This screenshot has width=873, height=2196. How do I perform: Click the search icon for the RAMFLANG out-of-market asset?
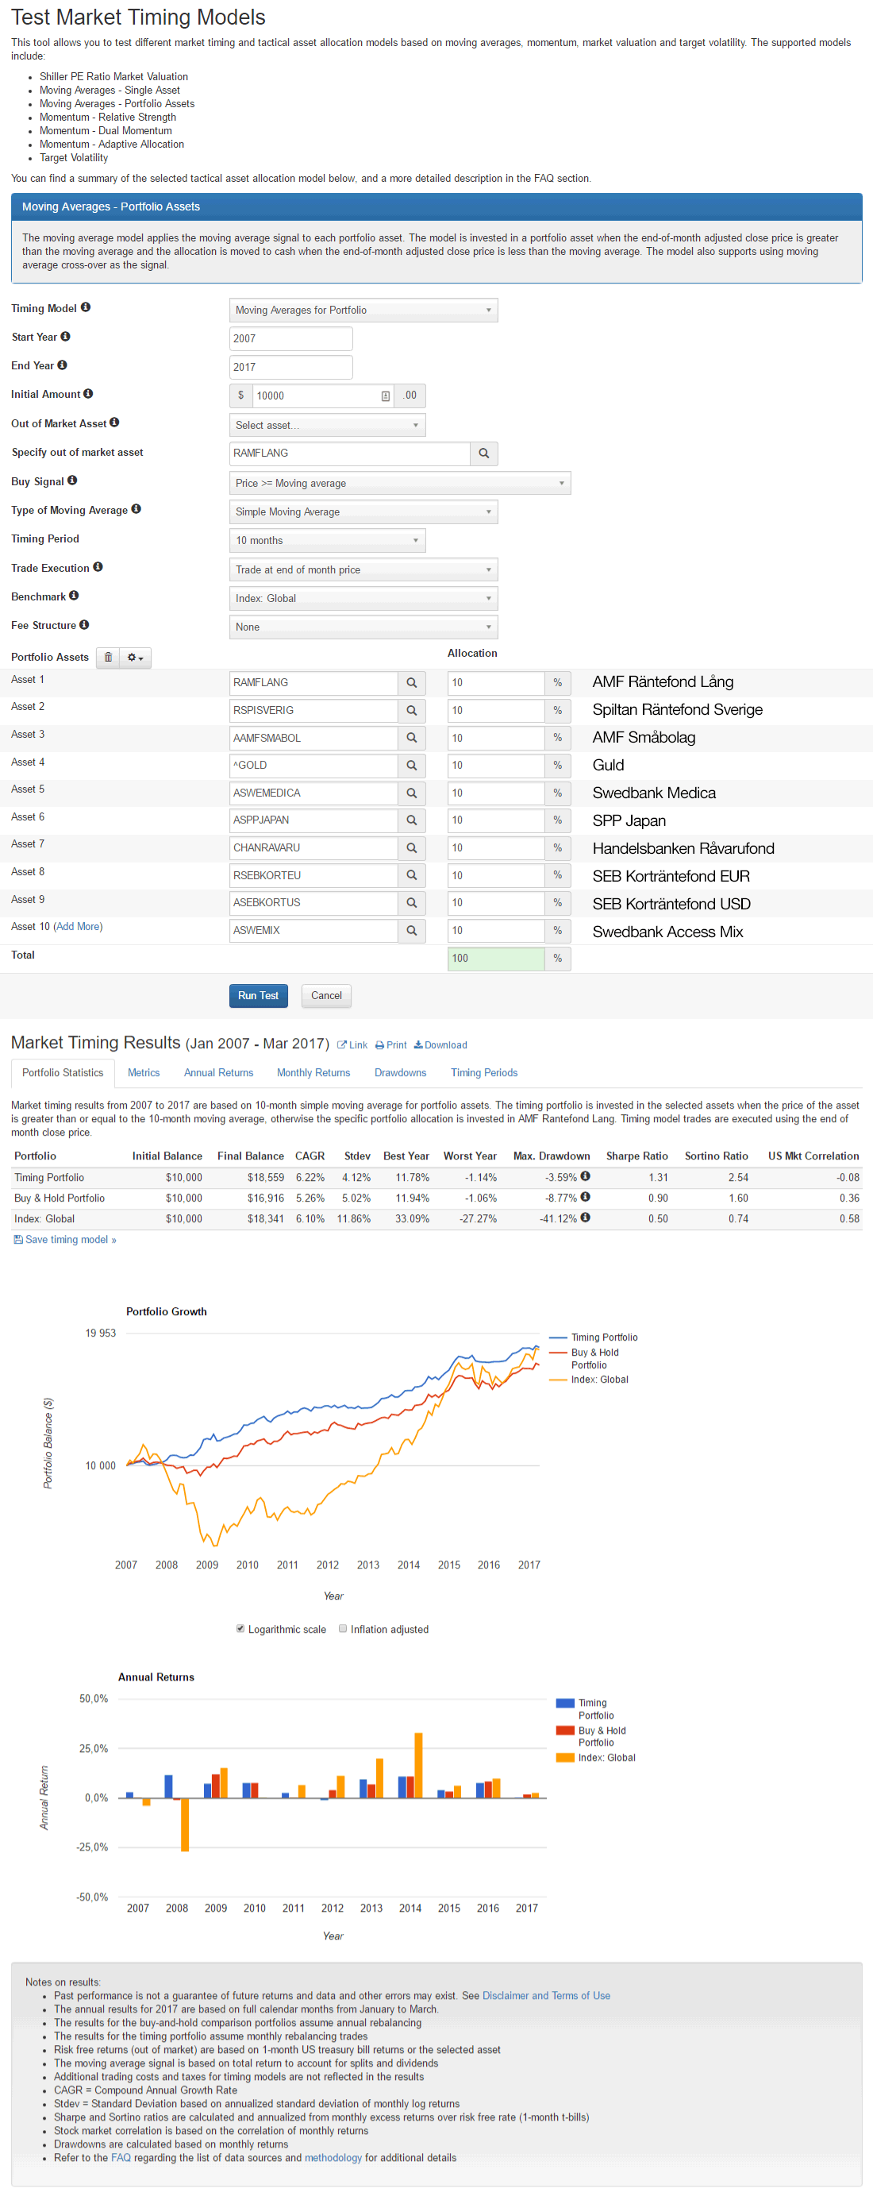point(484,453)
